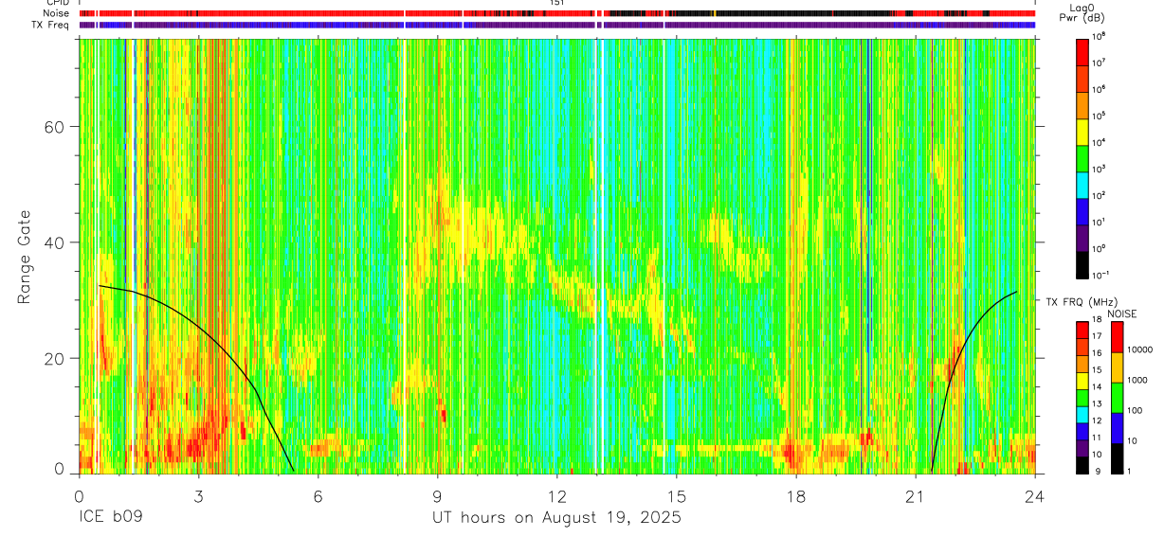Image resolution: width=1164 pixels, height=537 pixels.
Task: Select the '1000' label on the NOISE scale
Action: 1137,380
